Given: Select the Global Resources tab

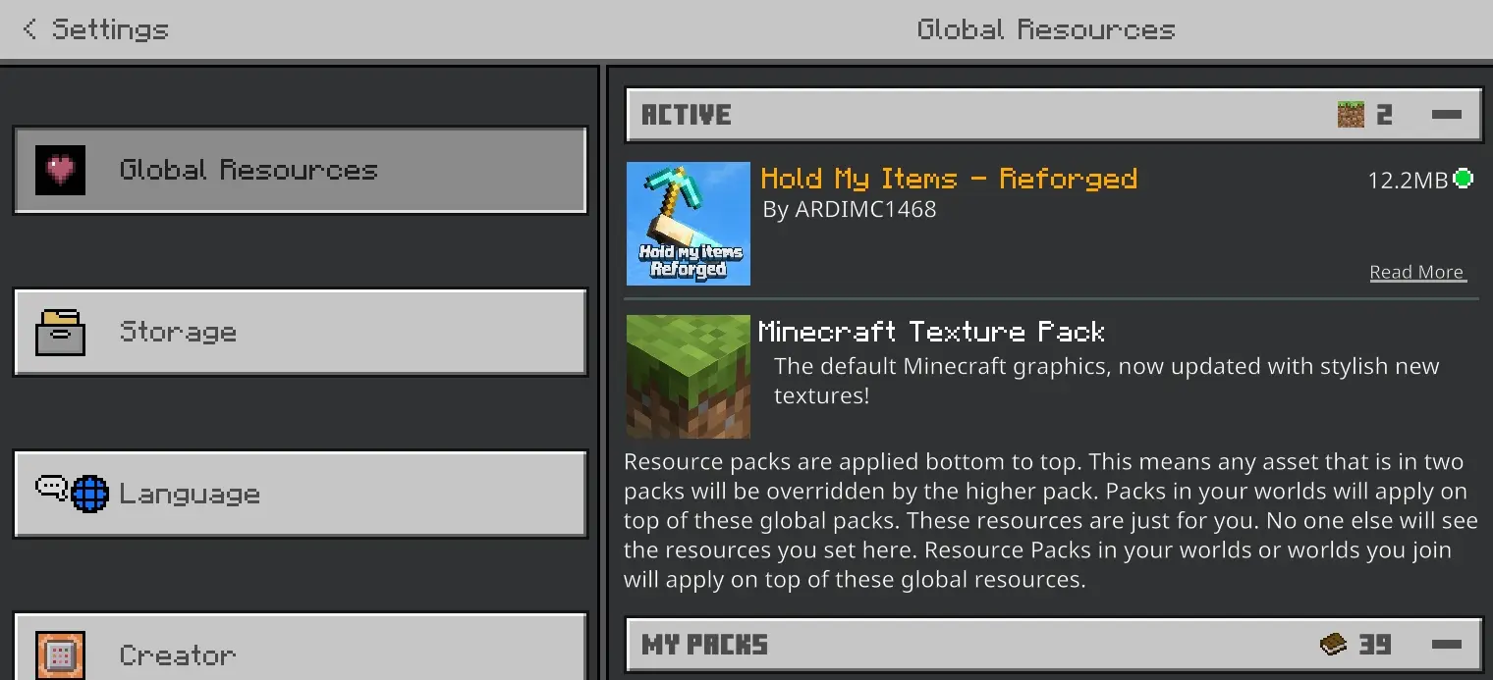Looking at the screenshot, I should [x=301, y=170].
